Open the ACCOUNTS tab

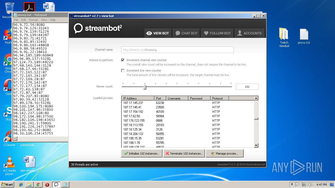pyautogui.click(x=249, y=33)
